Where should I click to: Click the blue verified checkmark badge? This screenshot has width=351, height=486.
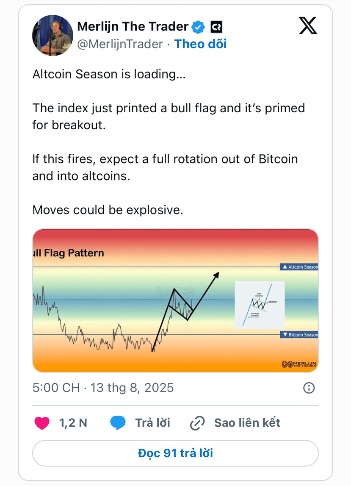click(x=198, y=27)
